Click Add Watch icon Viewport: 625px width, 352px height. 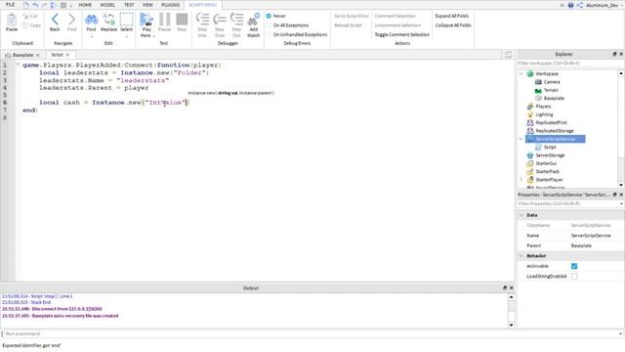coord(254,20)
